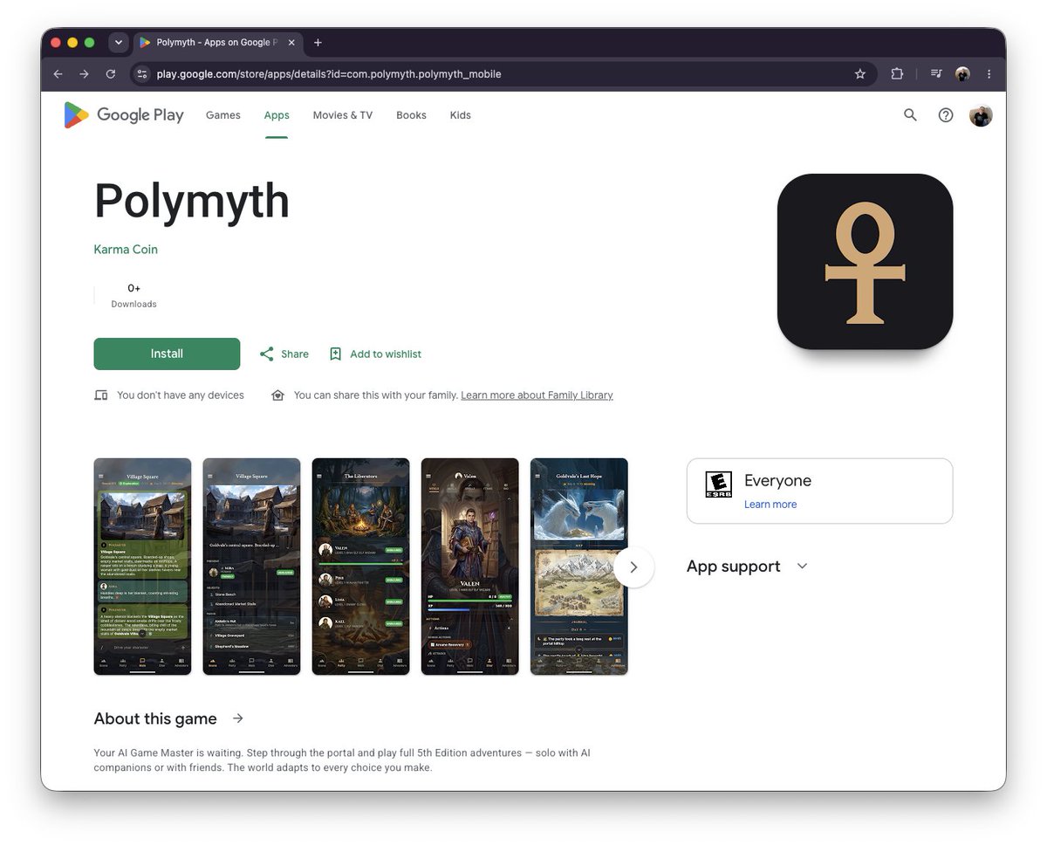Image resolution: width=1047 pixels, height=845 pixels.
Task: Click the 0+ Downloads count
Action: click(133, 295)
